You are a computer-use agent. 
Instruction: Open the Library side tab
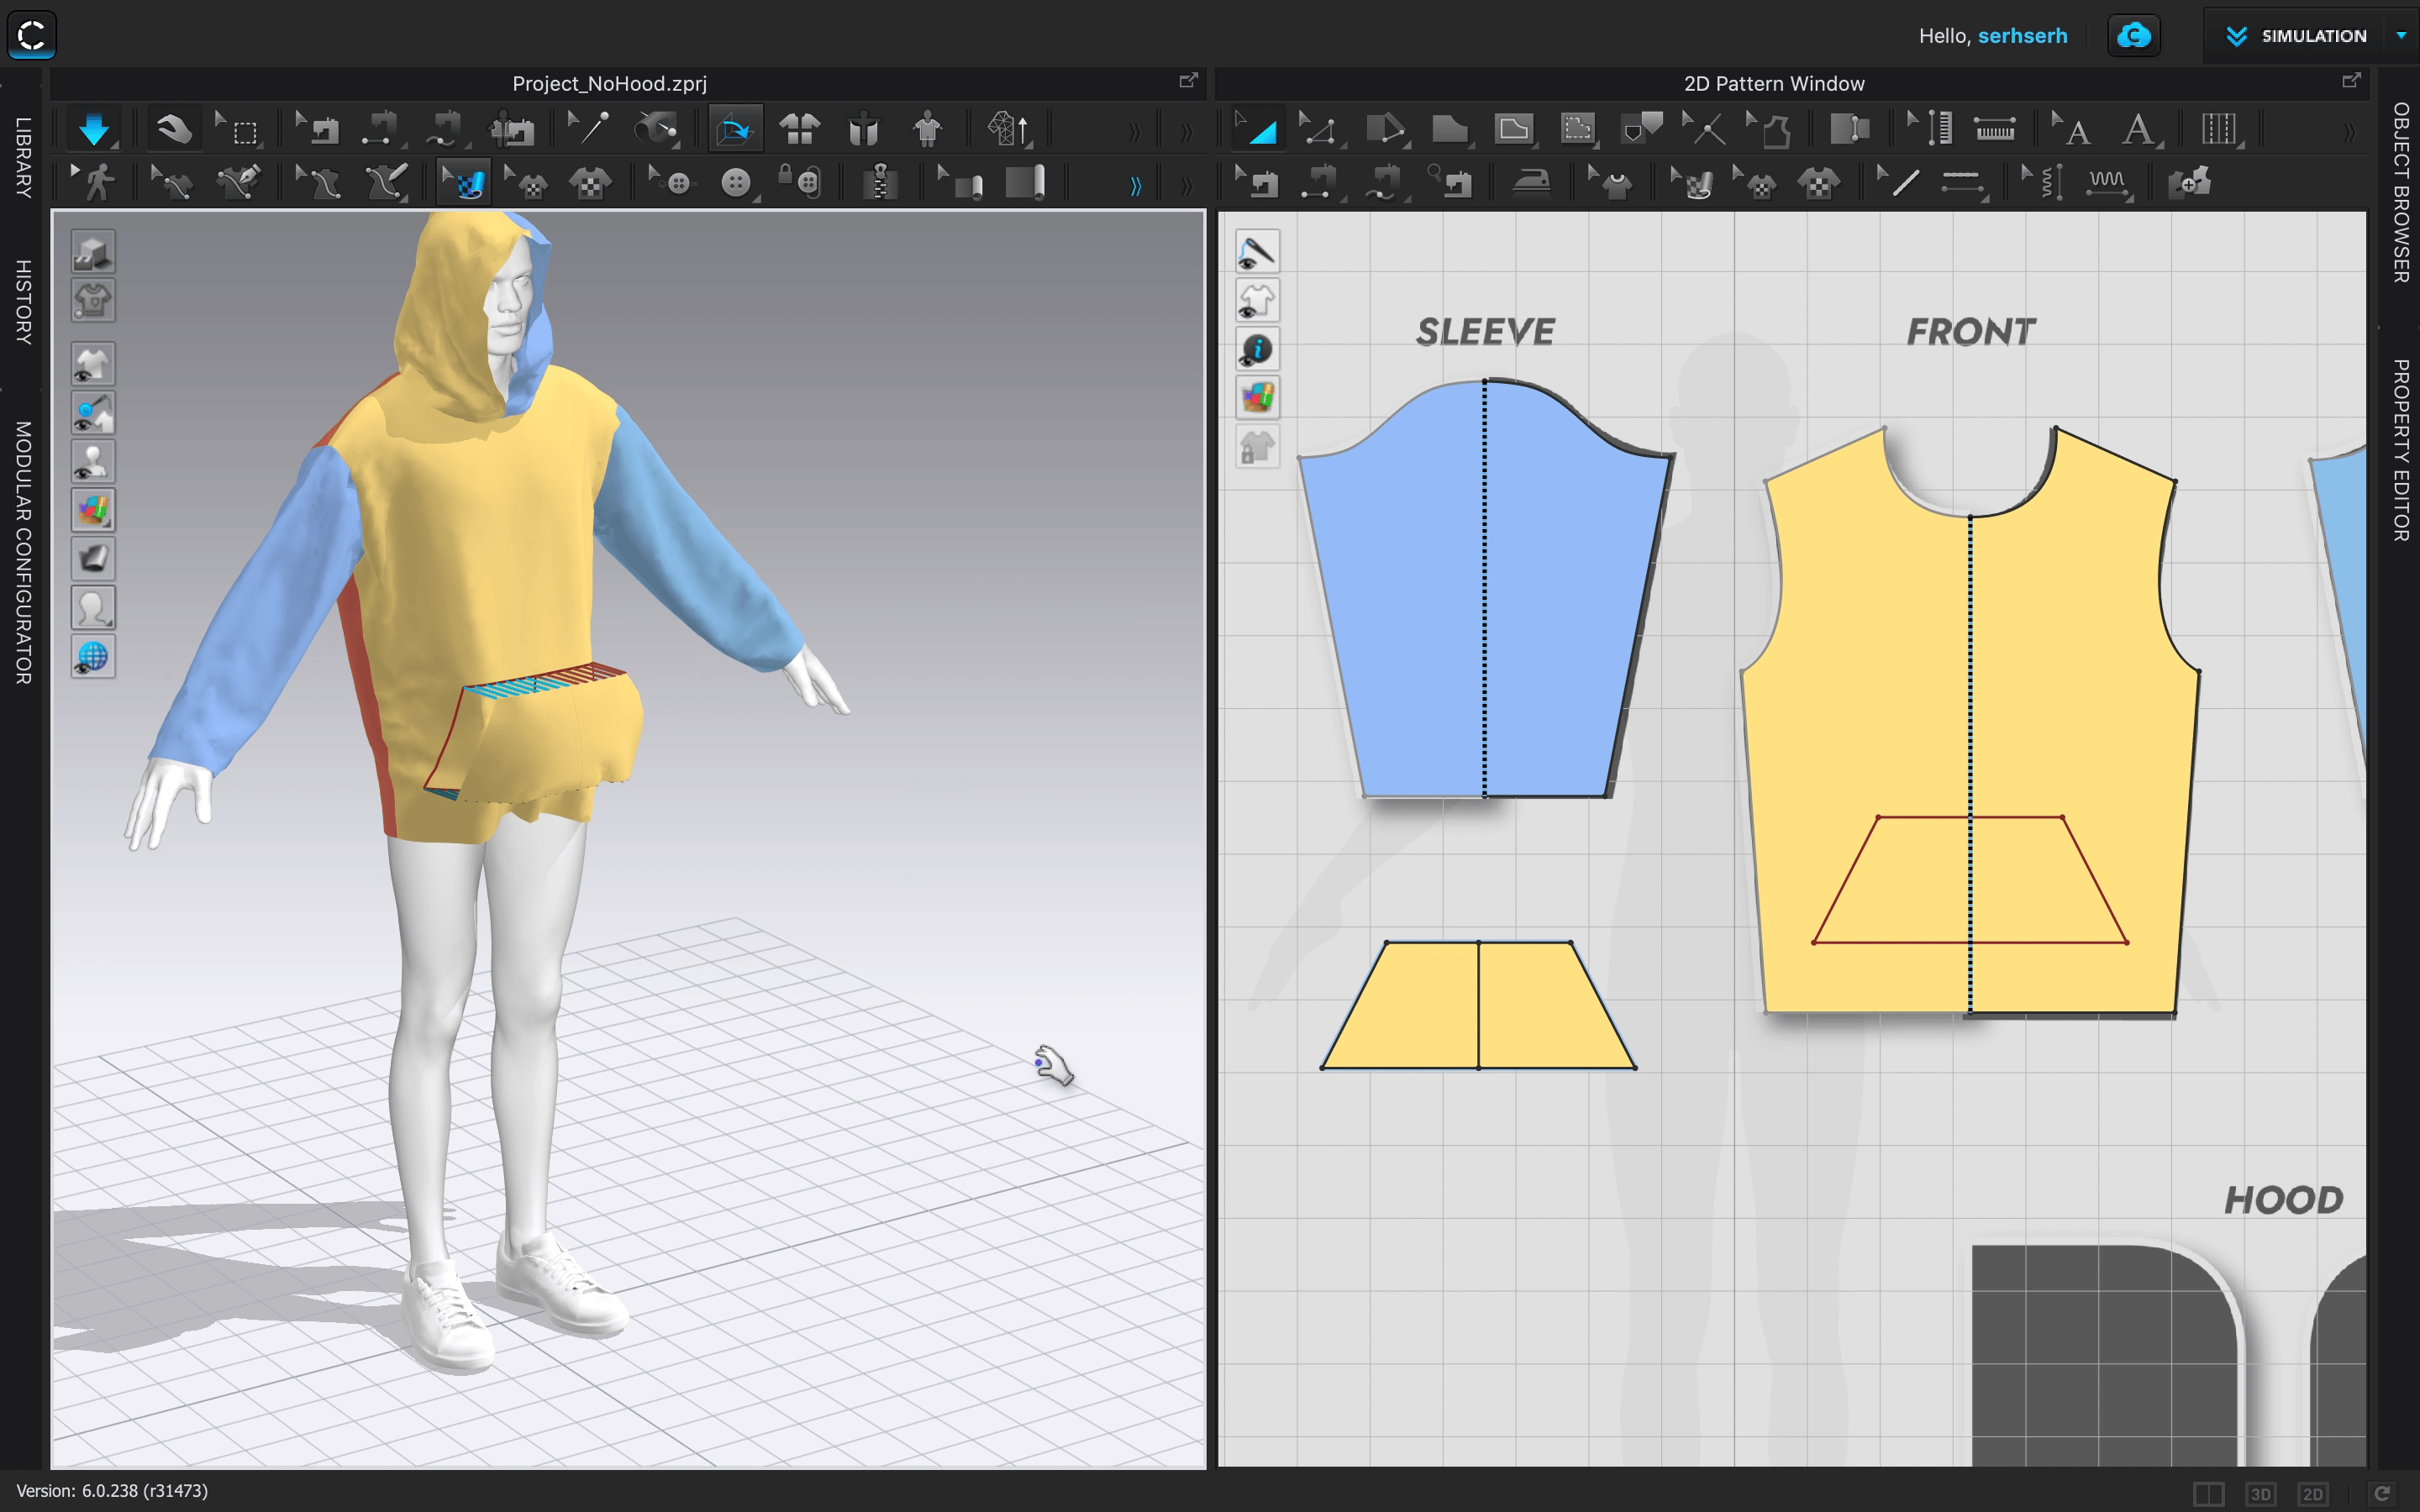click(x=23, y=157)
